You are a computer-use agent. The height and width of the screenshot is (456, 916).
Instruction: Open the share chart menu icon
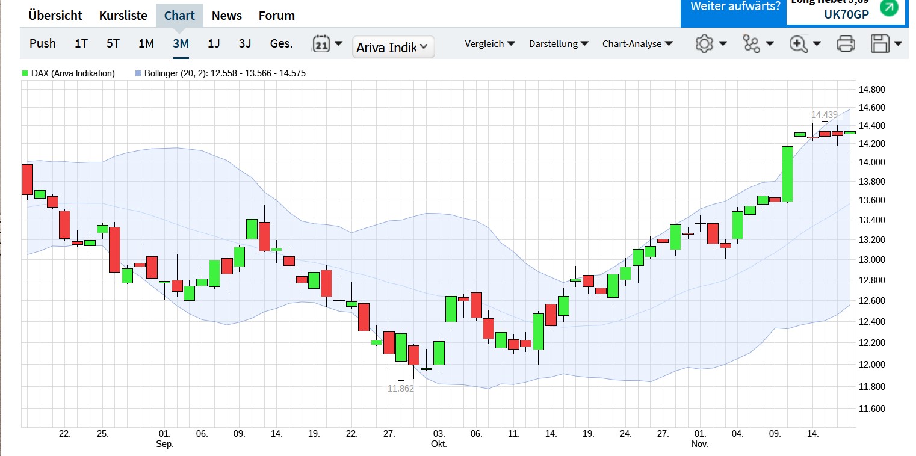pyautogui.click(x=758, y=43)
